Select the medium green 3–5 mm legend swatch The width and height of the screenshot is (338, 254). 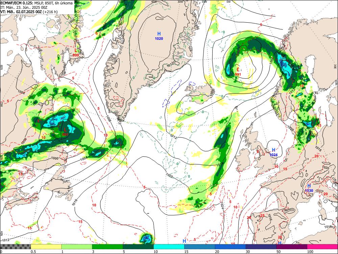coord(107,247)
